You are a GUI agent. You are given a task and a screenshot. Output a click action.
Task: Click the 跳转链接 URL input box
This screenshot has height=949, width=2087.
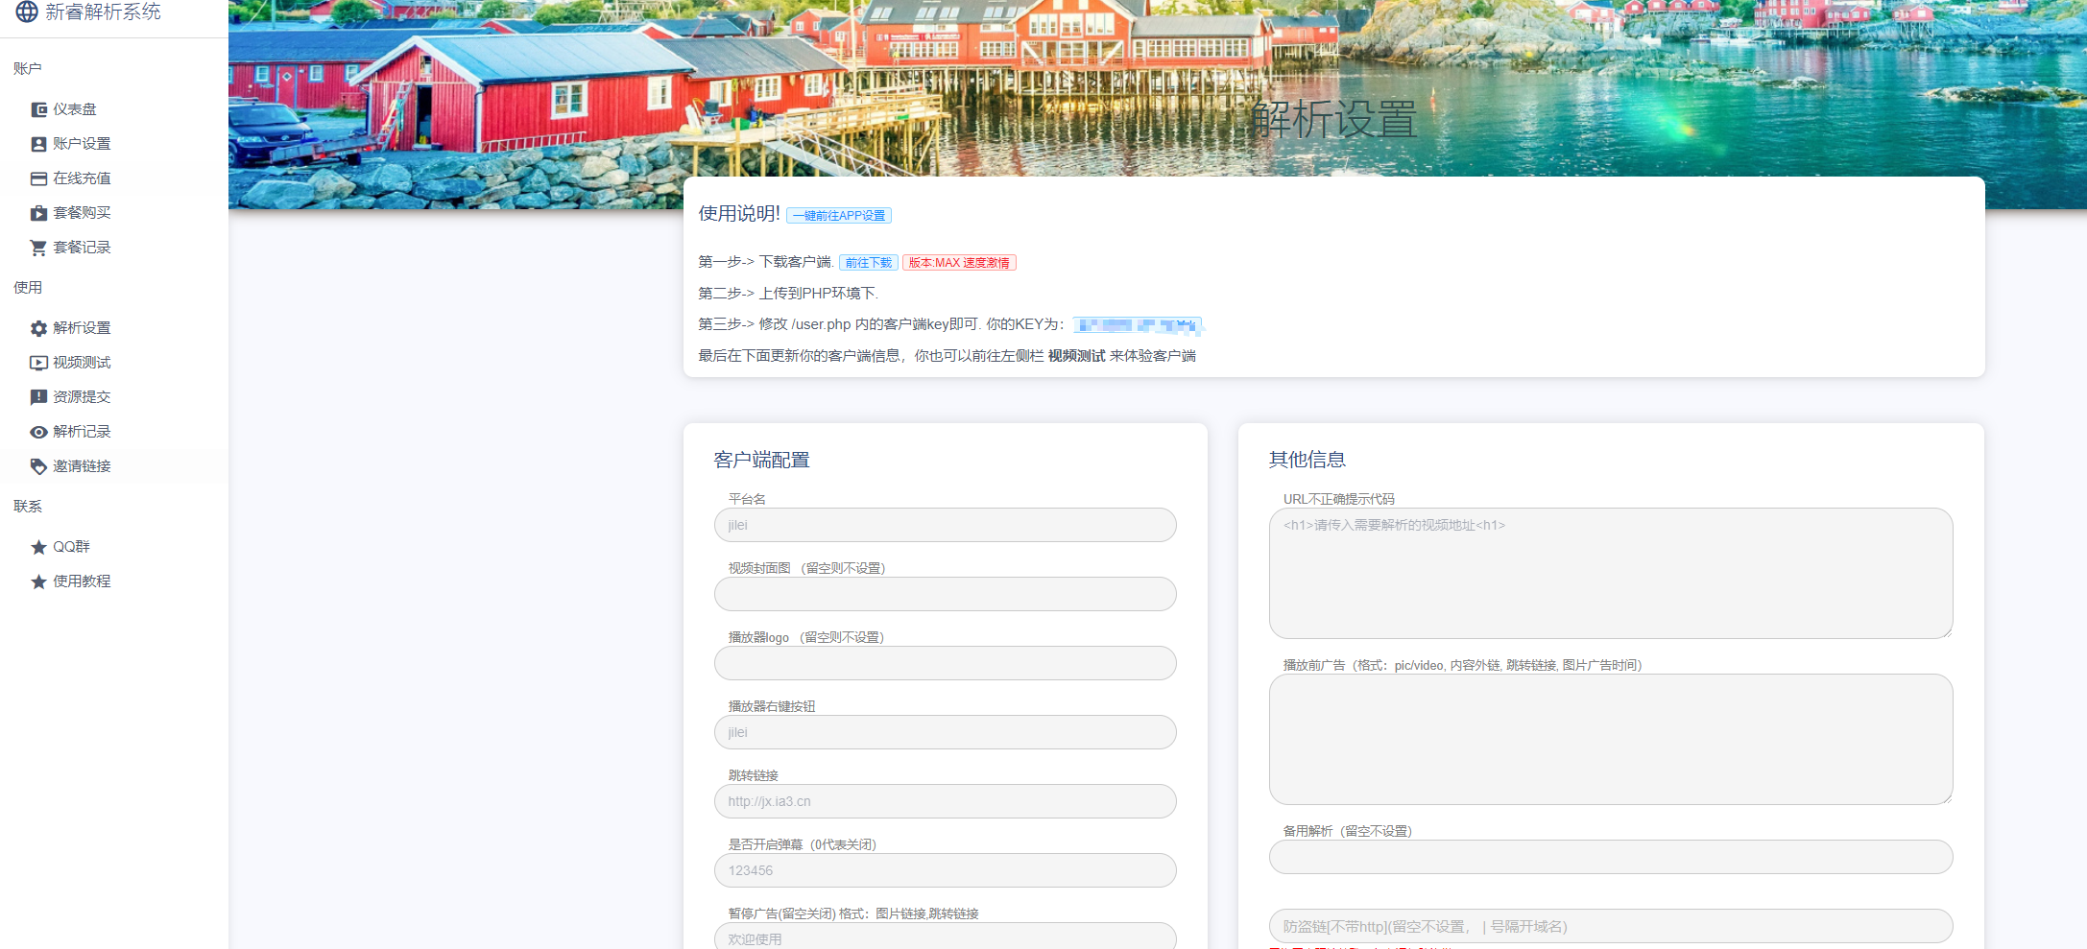[945, 800]
